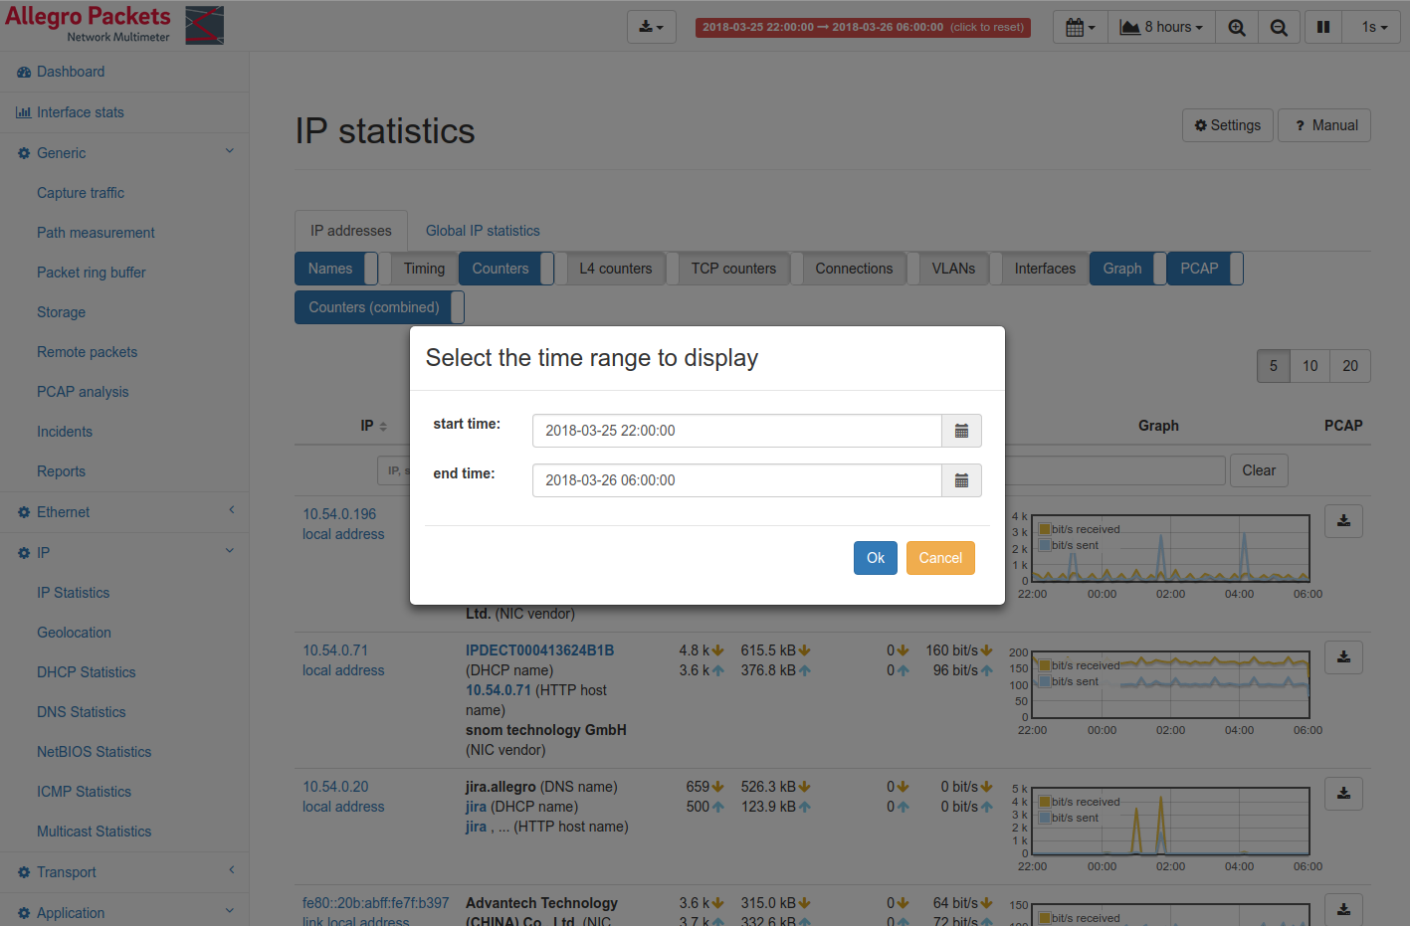The height and width of the screenshot is (926, 1410).
Task: Click the start time calendar icon
Action: pyautogui.click(x=961, y=431)
